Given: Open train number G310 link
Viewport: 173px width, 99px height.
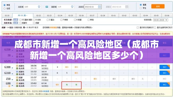Looking at the screenshot, I should pos(7,73).
